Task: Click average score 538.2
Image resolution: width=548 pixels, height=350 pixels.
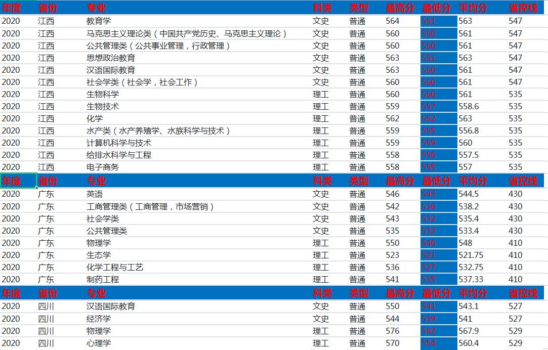Action: [x=469, y=206]
